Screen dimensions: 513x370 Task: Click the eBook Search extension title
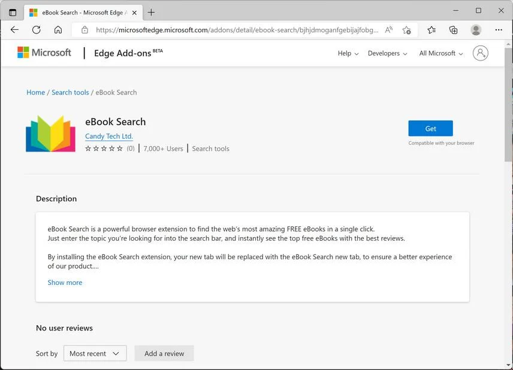coord(116,122)
